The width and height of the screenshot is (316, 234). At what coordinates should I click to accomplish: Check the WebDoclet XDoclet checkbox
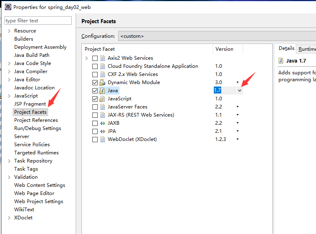(x=95, y=139)
